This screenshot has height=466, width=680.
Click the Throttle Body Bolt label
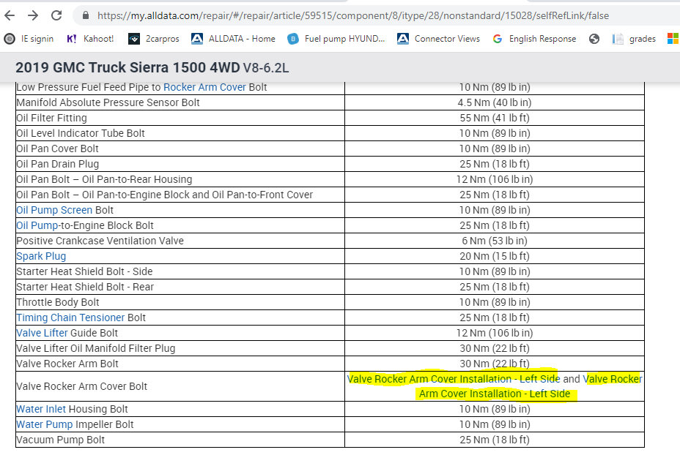(58, 302)
